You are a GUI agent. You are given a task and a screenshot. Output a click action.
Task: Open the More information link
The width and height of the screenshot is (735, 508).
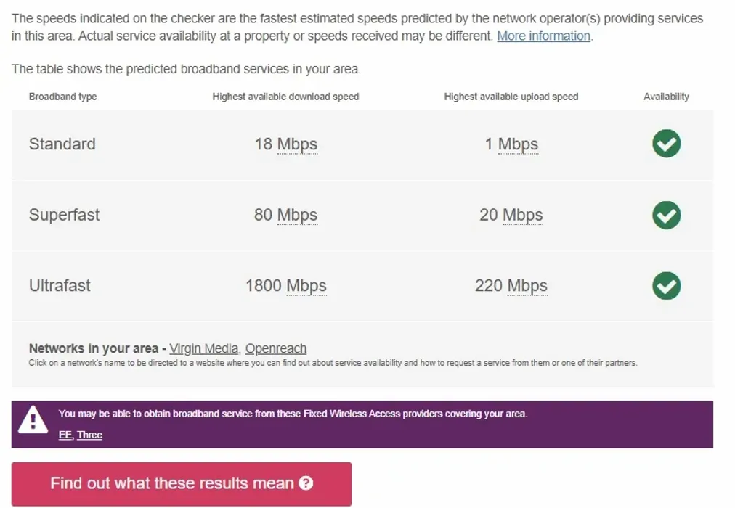543,36
